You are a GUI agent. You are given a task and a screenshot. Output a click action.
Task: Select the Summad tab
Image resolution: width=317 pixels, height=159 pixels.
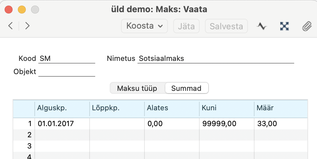click(186, 88)
